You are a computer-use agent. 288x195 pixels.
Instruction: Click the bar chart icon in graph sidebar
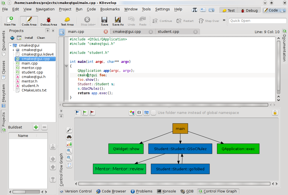[x=69, y=144]
